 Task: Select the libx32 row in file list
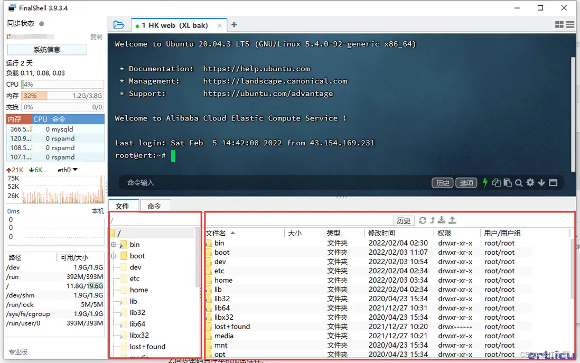(370, 318)
